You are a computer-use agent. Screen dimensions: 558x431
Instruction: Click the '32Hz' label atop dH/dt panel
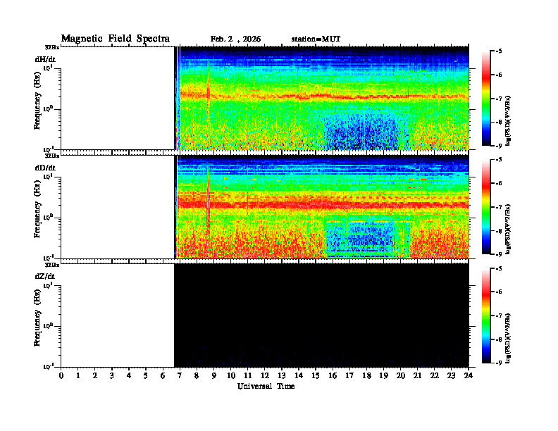pyautogui.click(x=52, y=47)
